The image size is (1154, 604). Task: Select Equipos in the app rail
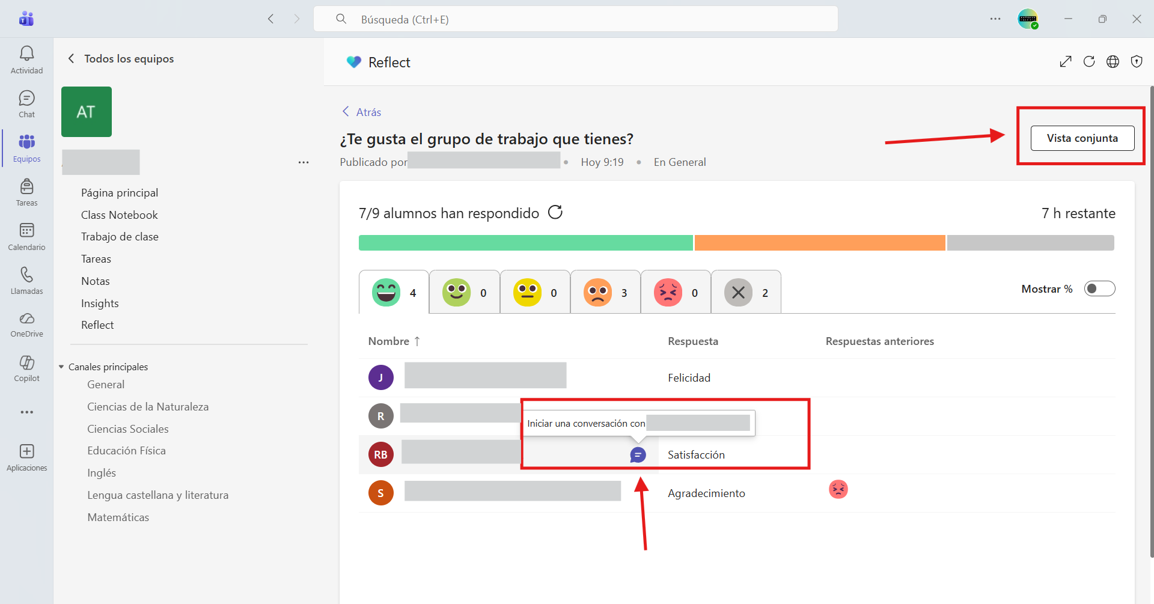pyautogui.click(x=26, y=148)
